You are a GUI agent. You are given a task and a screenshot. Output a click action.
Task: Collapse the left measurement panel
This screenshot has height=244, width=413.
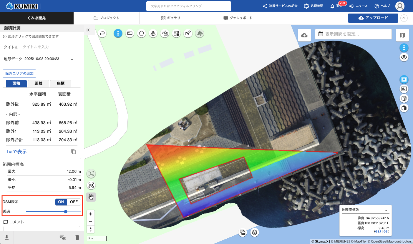click(x=89, y=30)
